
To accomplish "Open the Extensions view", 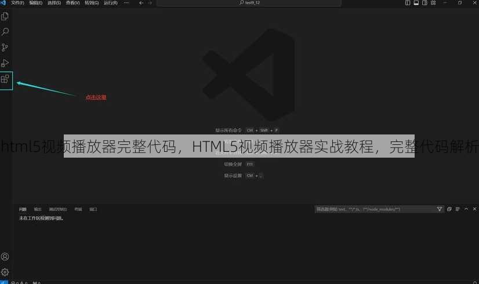I will pyautogui.click(x=5, y=79).
